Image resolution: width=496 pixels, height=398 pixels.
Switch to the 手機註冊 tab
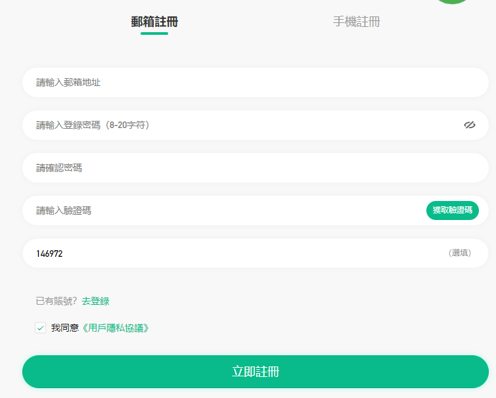[x=356, y=22]
